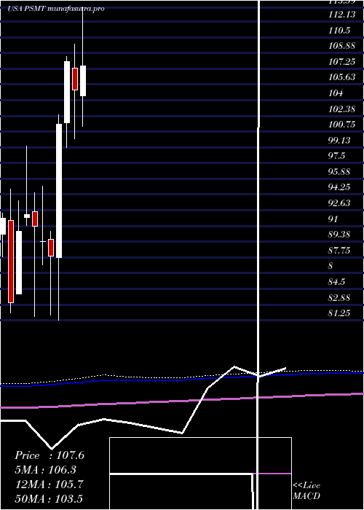This screenshot has height=510, width=364.
Task: Click the 108.88 price axis label
Action: [x=342, y=46]
